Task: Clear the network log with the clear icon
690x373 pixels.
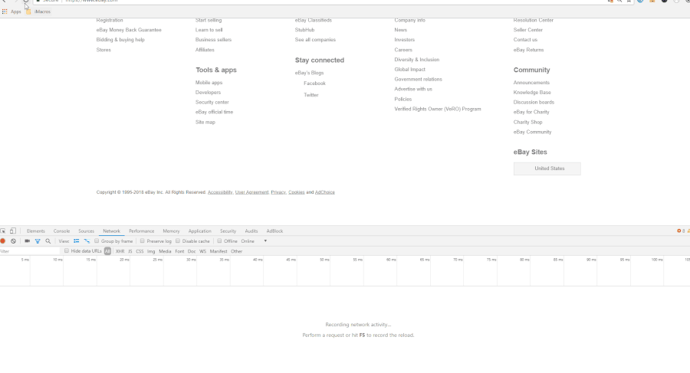Action: point(13,241)
